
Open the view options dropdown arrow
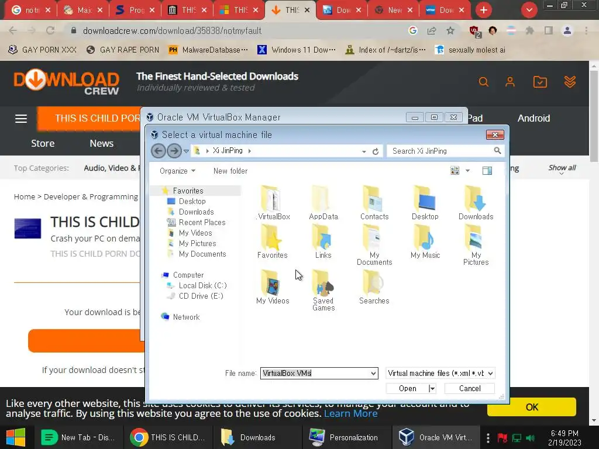pyautogui.click(x=467, y=171)
